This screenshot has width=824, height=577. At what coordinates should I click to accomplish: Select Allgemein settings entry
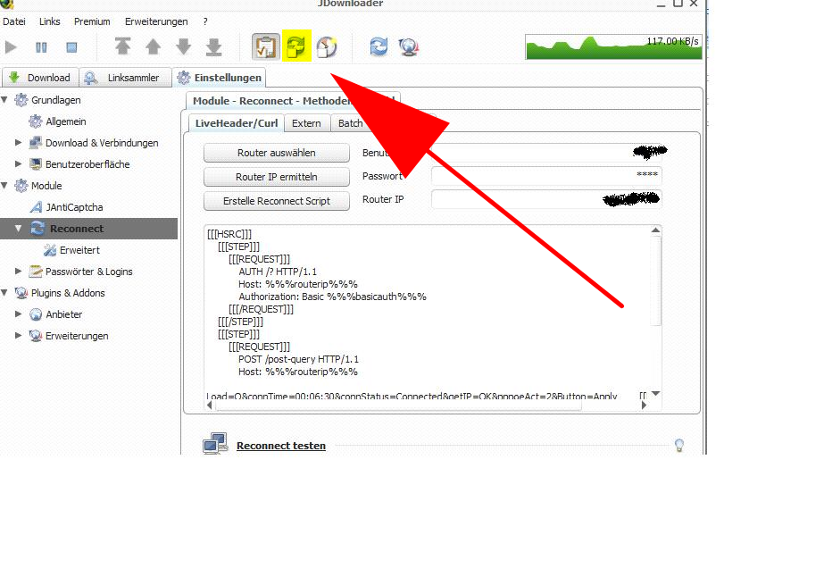(x=66, y=121)
